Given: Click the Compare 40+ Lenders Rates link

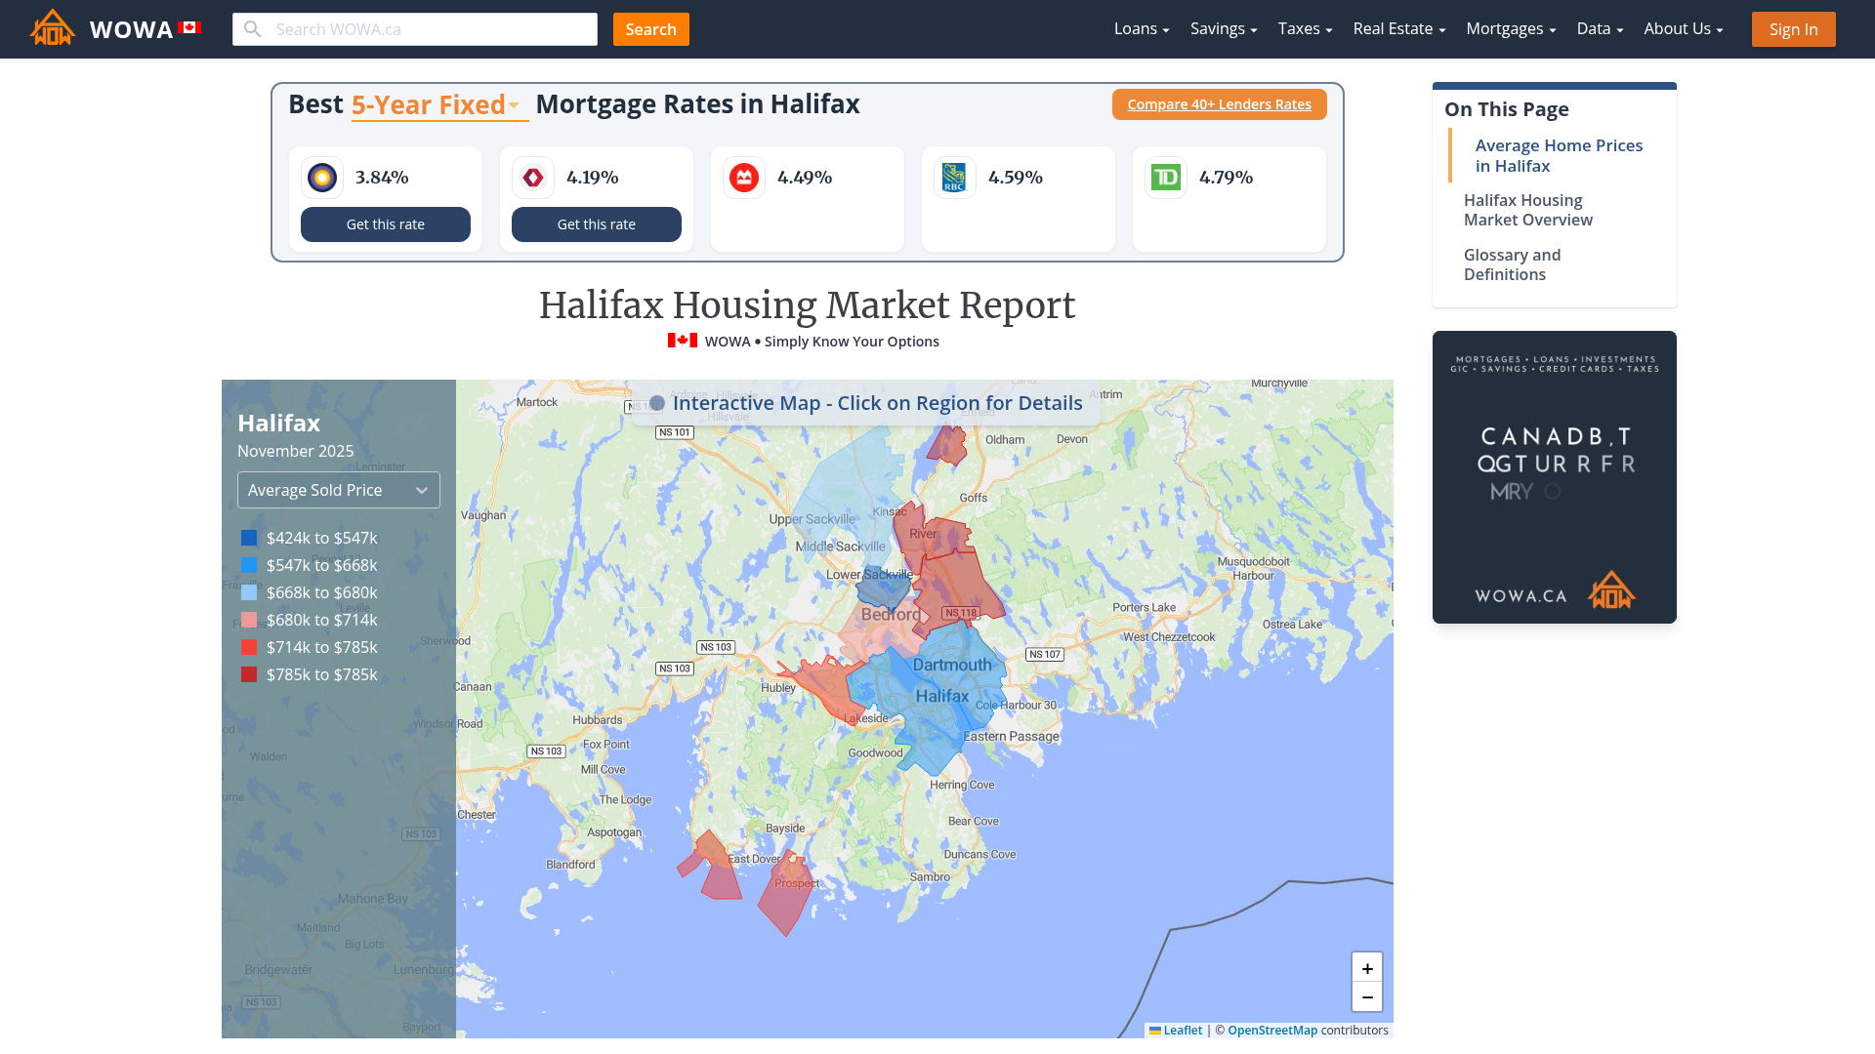Looking at the screenshot, I should tap(1219, 104).
